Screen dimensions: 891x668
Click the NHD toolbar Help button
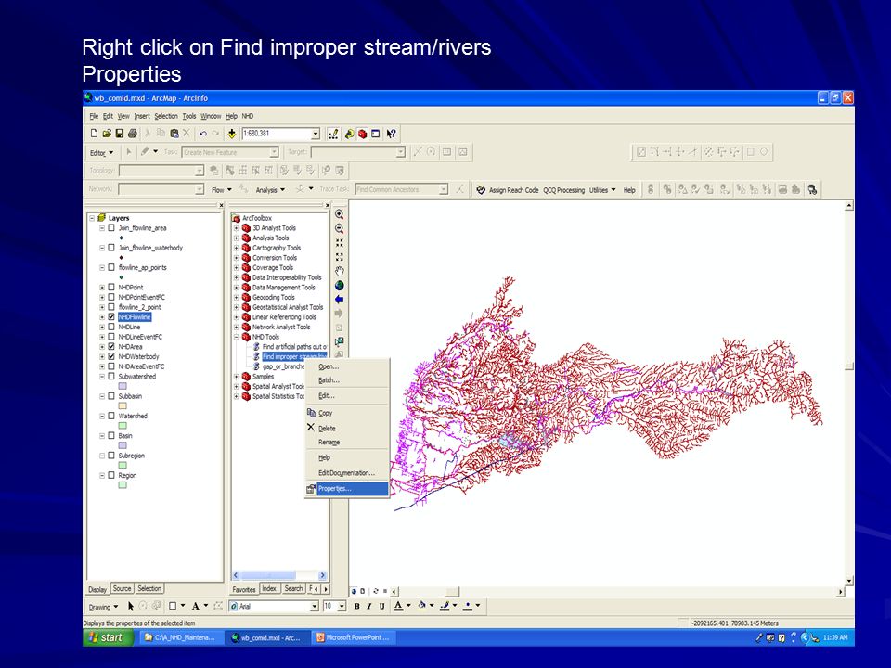click(x=629, y=189)
